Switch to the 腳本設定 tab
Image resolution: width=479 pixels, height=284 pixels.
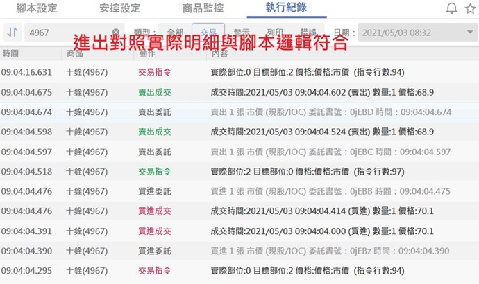pos(37,8)
